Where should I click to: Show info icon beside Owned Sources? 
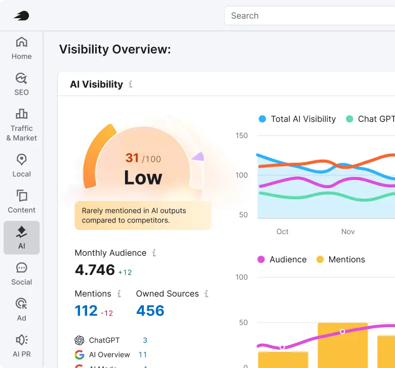coord(206,294)
